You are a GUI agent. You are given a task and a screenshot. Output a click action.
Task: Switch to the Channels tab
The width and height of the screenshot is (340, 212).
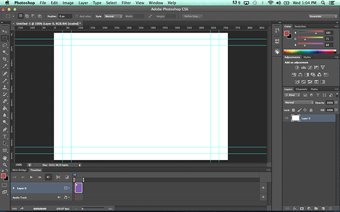tap(301, 89)
